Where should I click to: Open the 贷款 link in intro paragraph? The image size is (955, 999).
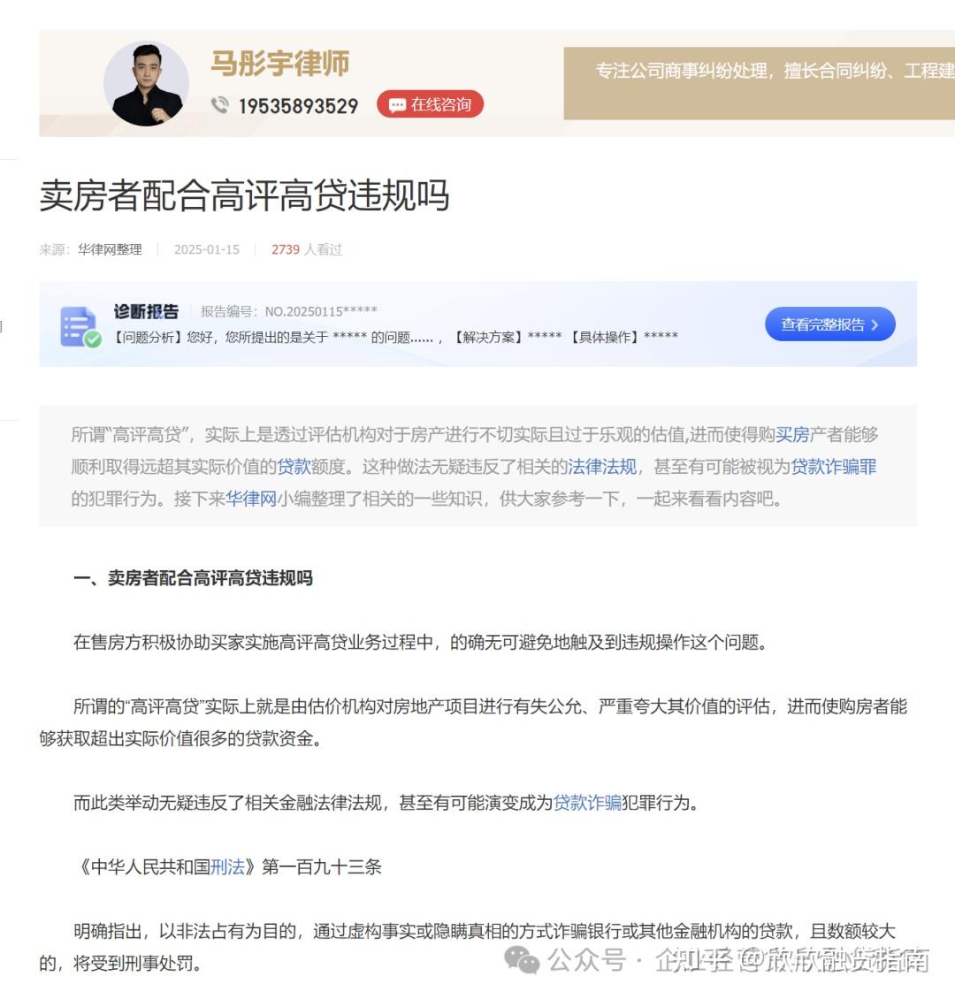294,467
